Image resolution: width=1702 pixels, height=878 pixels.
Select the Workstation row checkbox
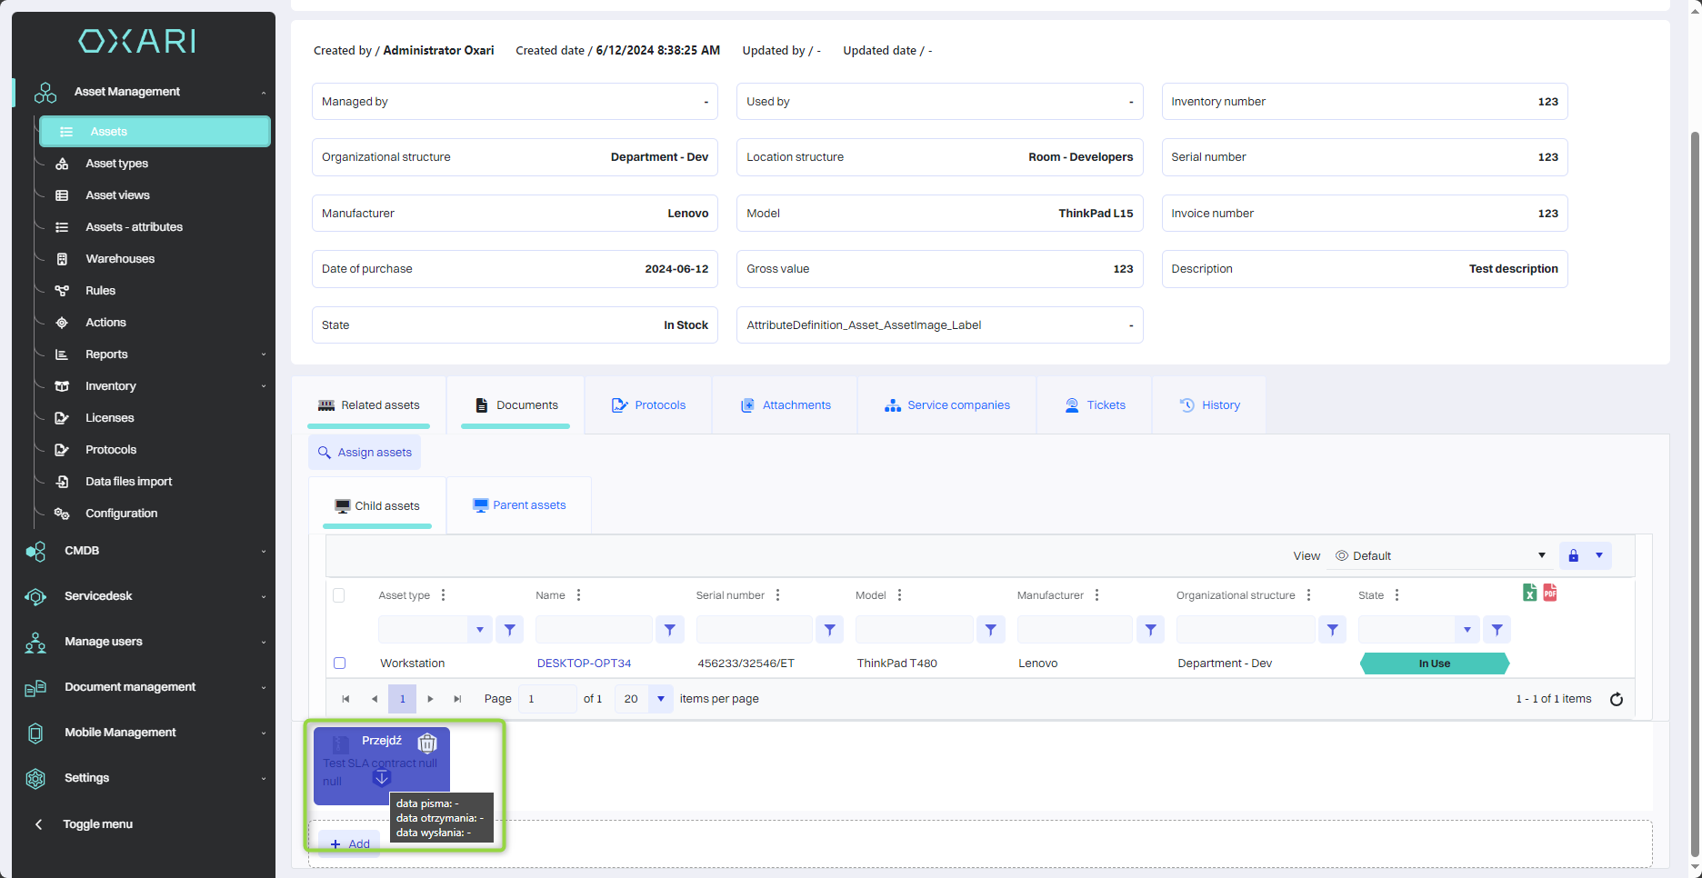pyautogui.click(x=339, y=663)
